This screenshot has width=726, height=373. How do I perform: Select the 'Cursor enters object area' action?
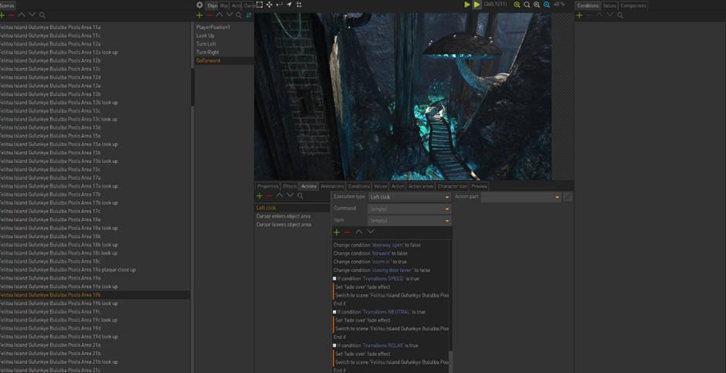(283, 216)
